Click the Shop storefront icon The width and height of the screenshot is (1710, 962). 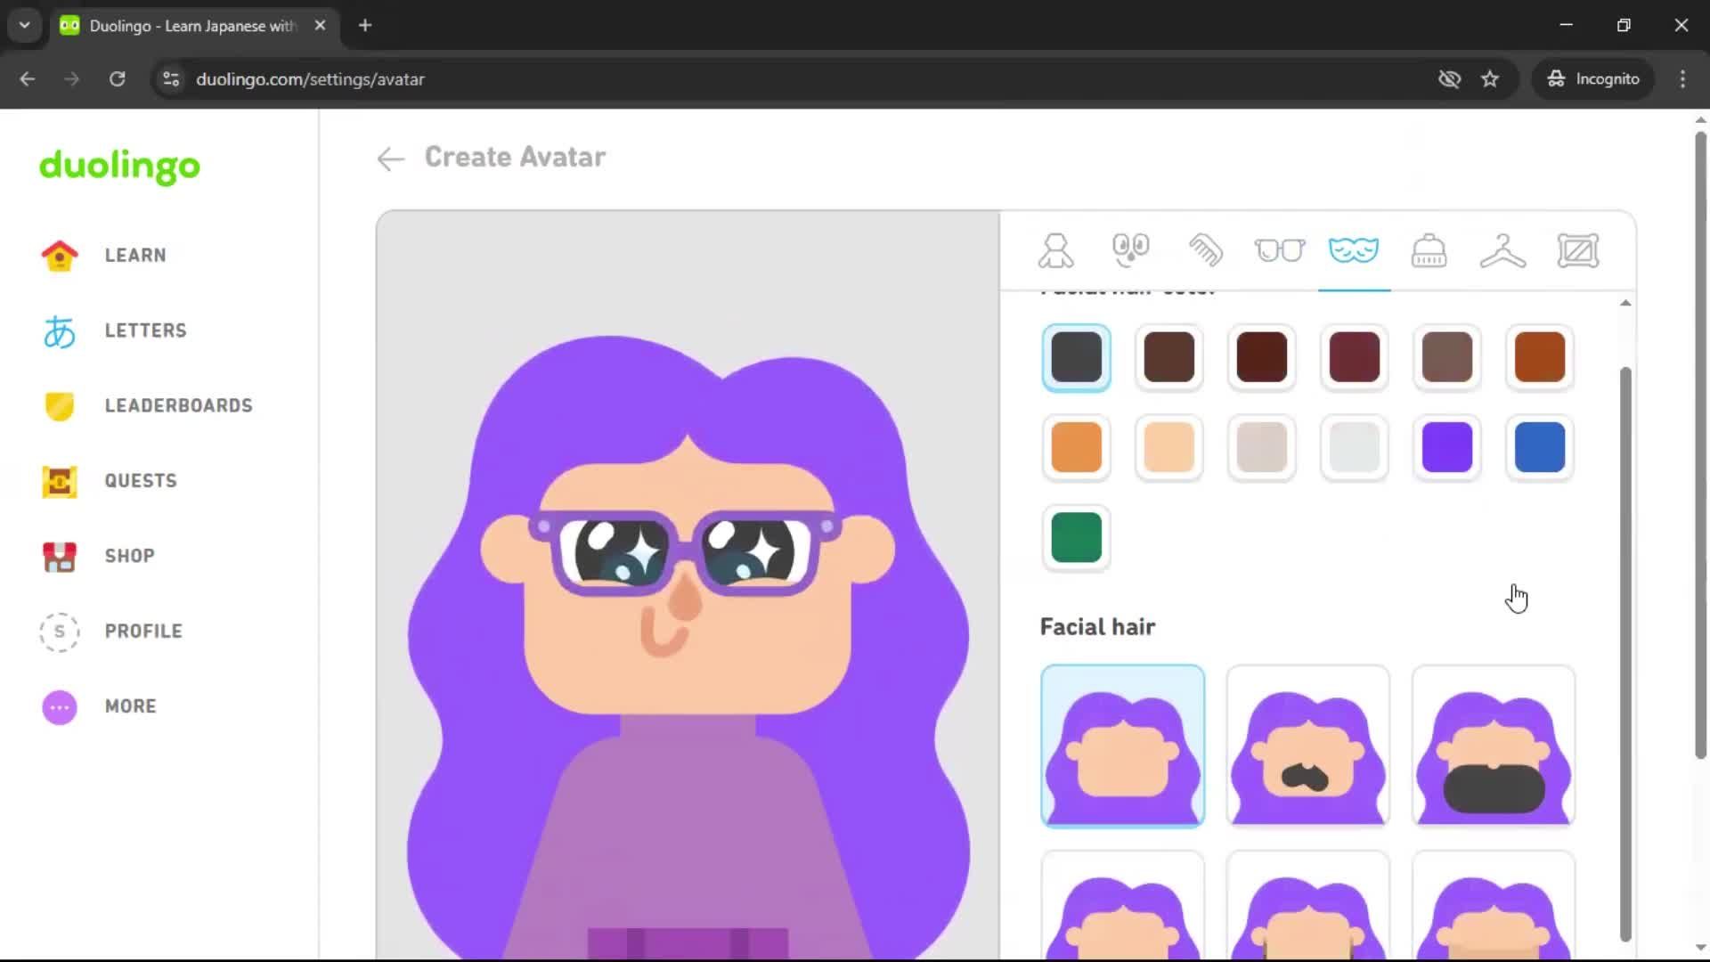(59, 557)
